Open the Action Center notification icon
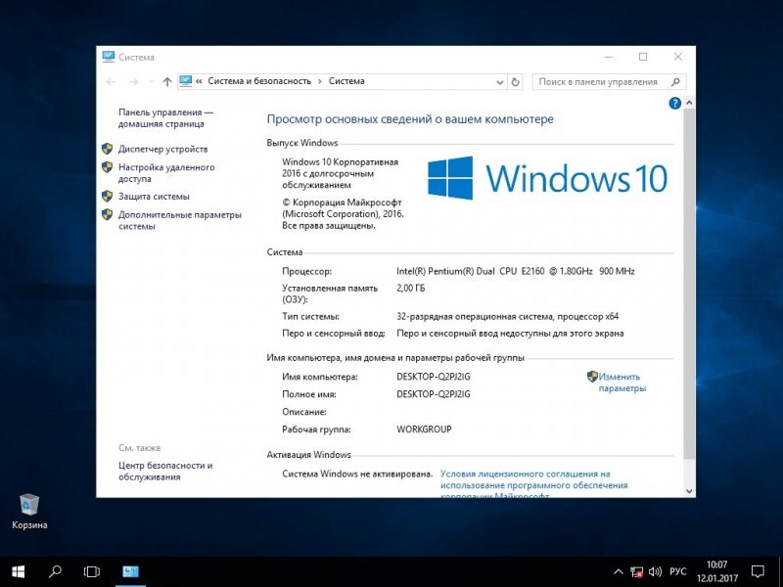The image size is (783, 587). pos(758,571)
